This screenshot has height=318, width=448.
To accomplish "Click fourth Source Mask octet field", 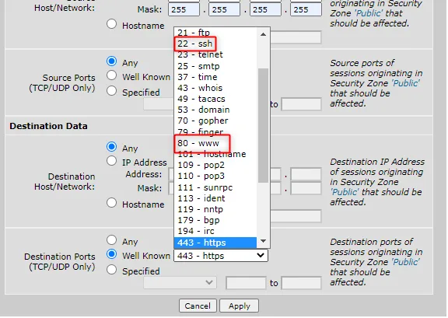I will tap(306, 9).
